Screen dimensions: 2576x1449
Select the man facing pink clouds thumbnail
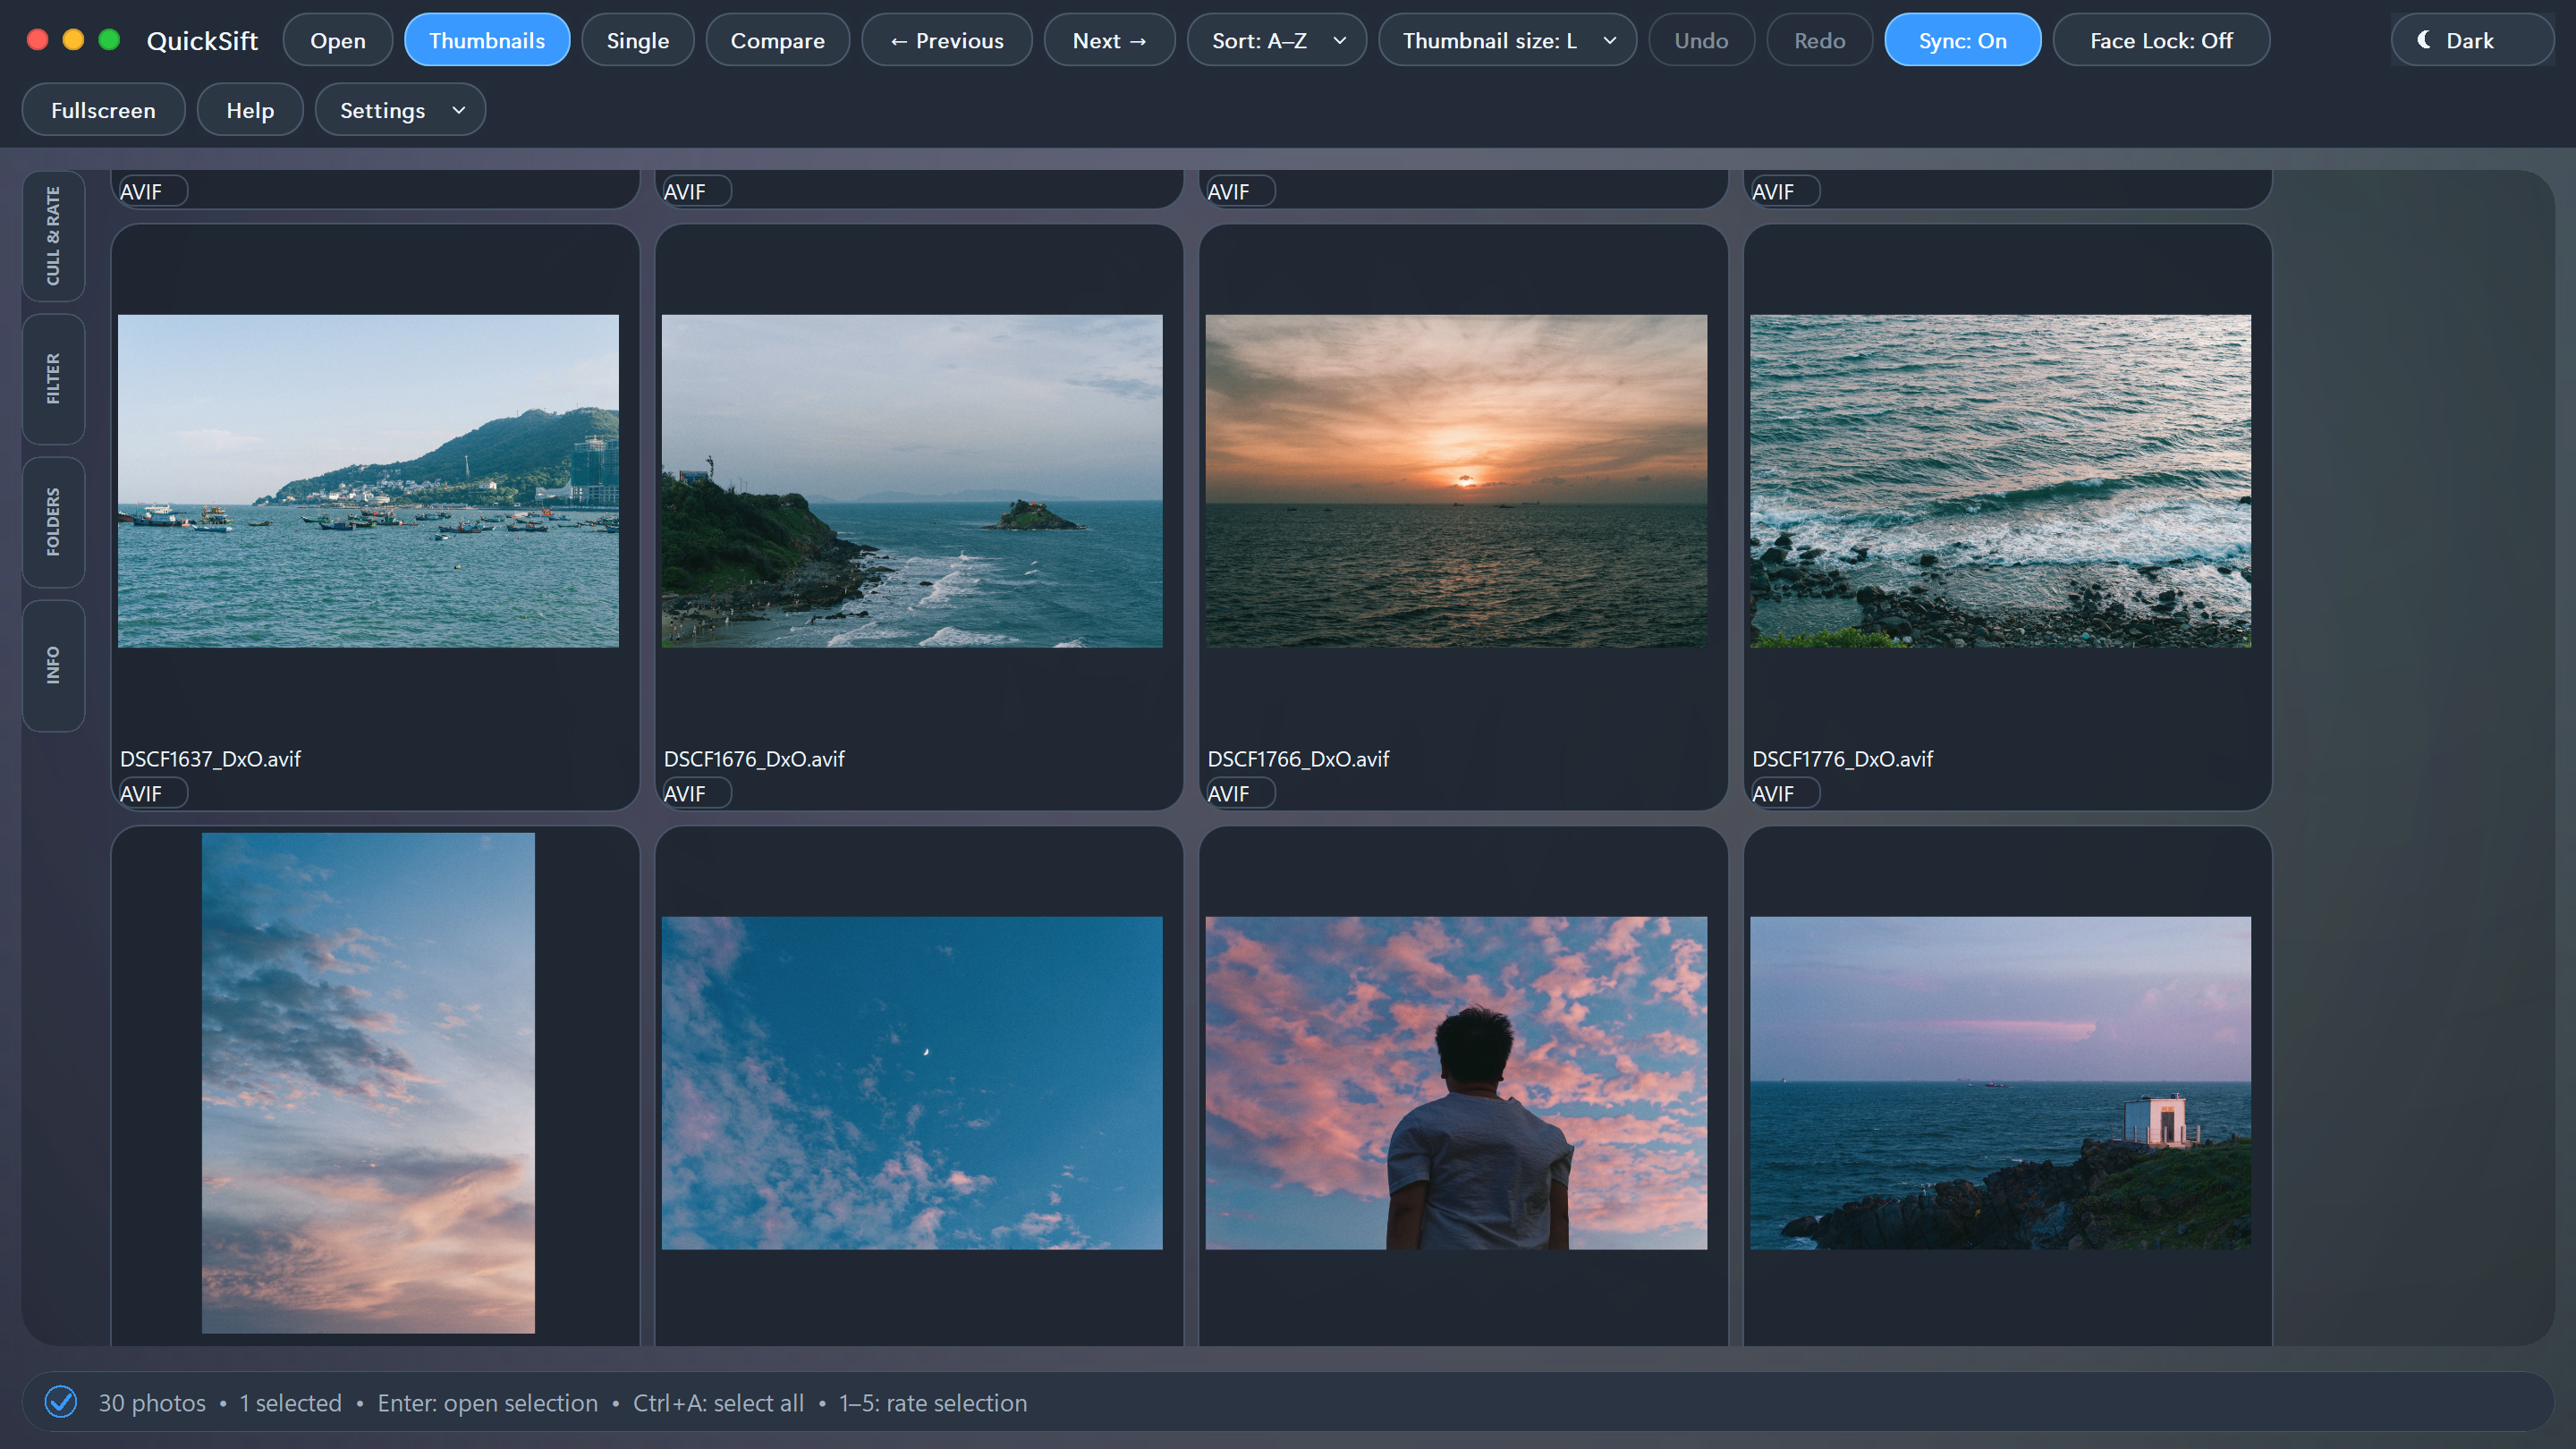[x=1456, y=1083]
